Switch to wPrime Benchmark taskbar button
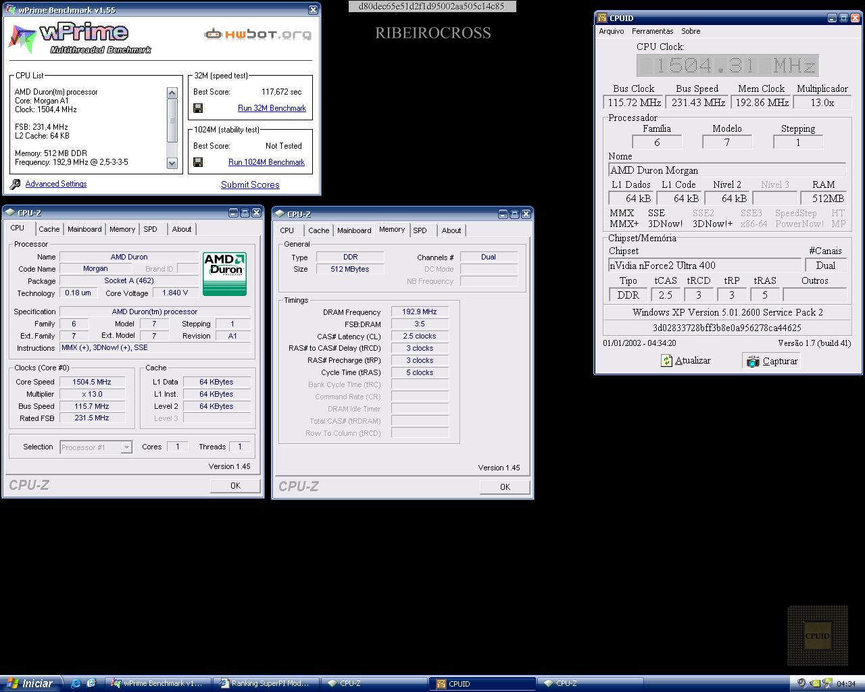The width and height of the screenshot is (865, 692). click(x=159, y=683)
